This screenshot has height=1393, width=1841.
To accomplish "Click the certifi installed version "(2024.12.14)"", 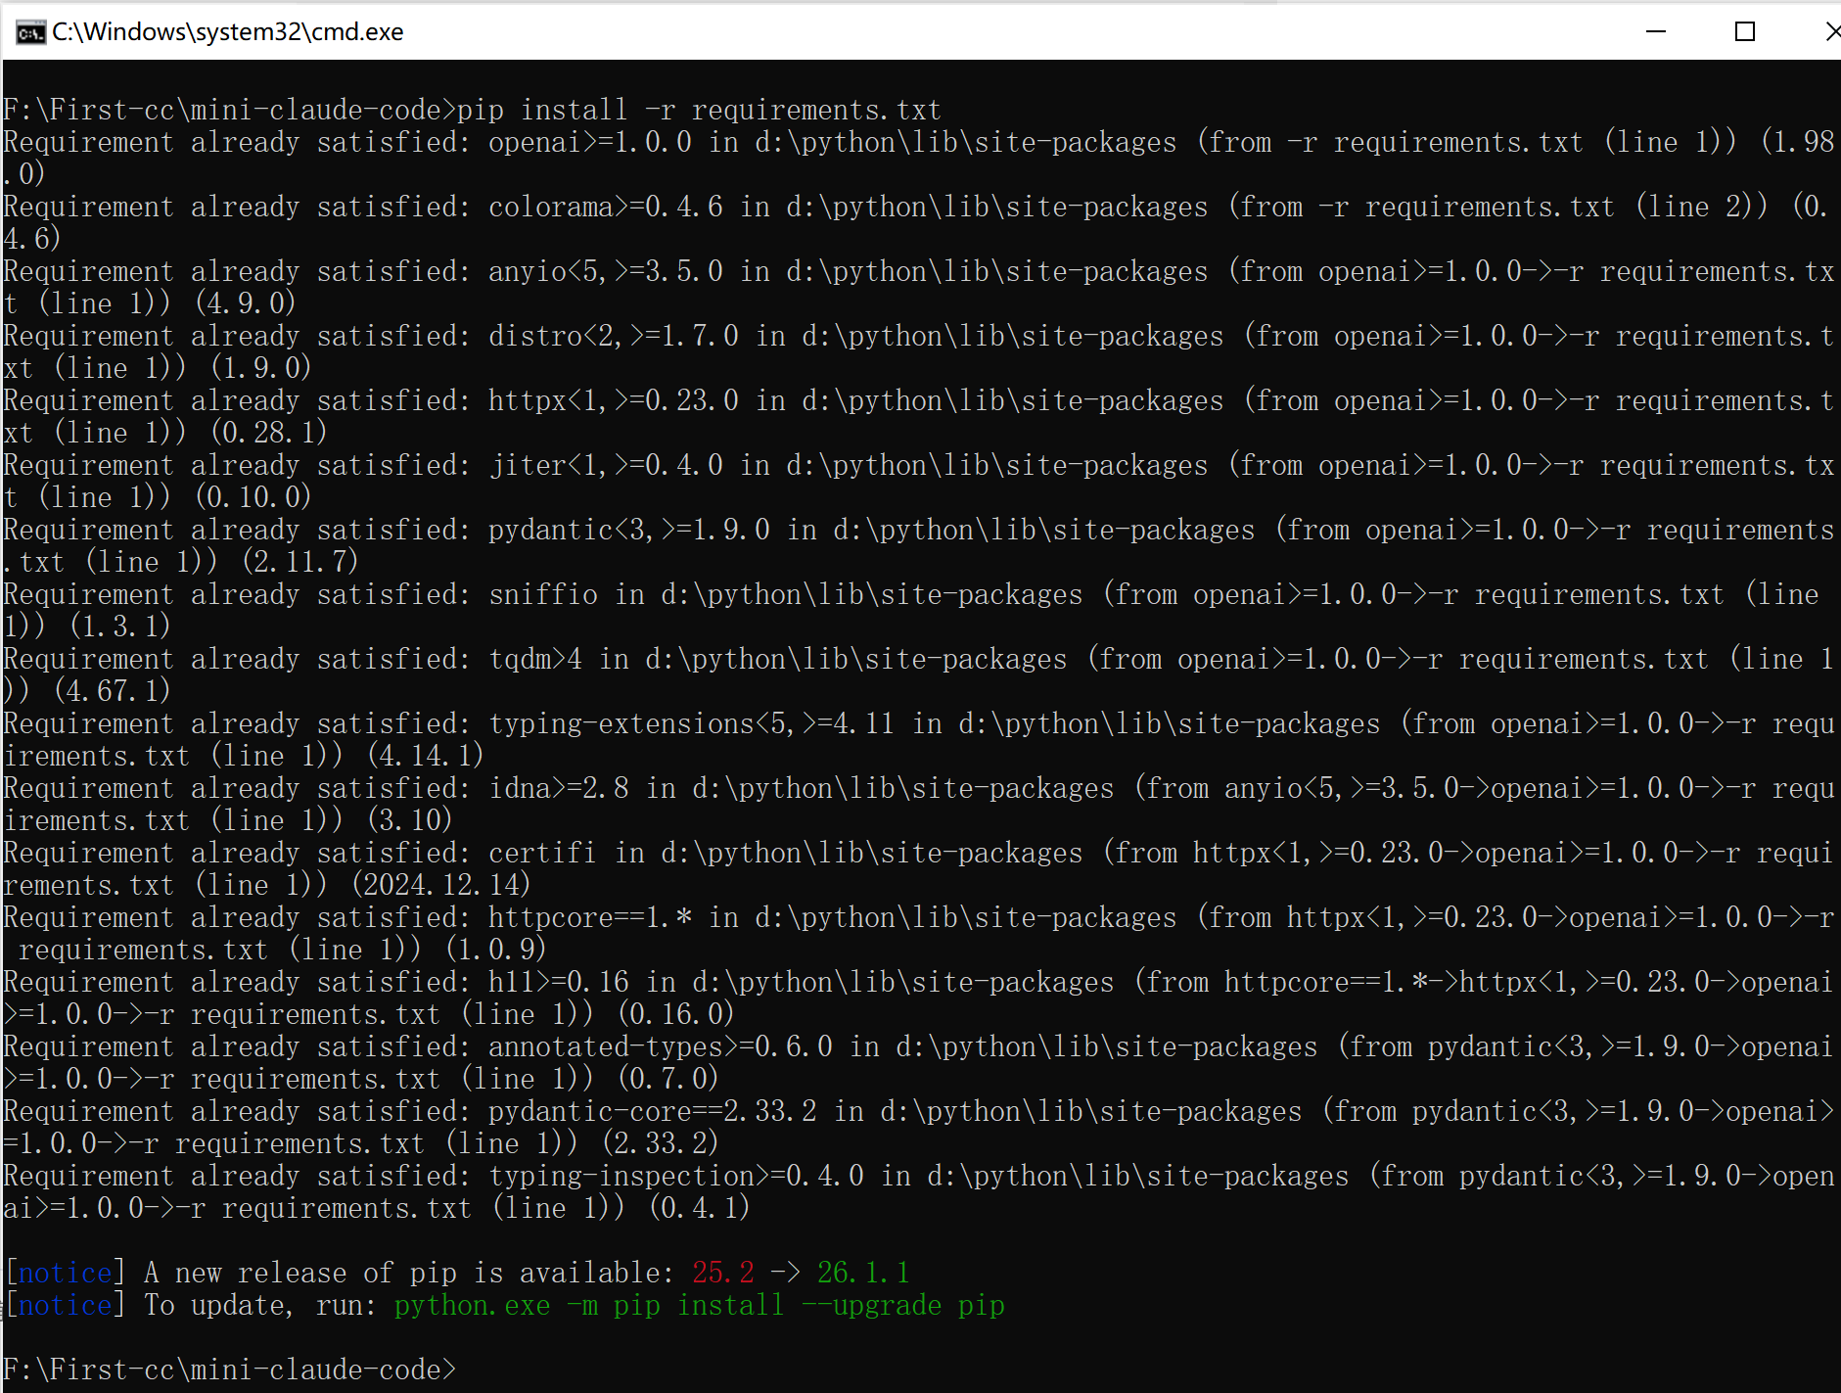I will tap(441, 885).
